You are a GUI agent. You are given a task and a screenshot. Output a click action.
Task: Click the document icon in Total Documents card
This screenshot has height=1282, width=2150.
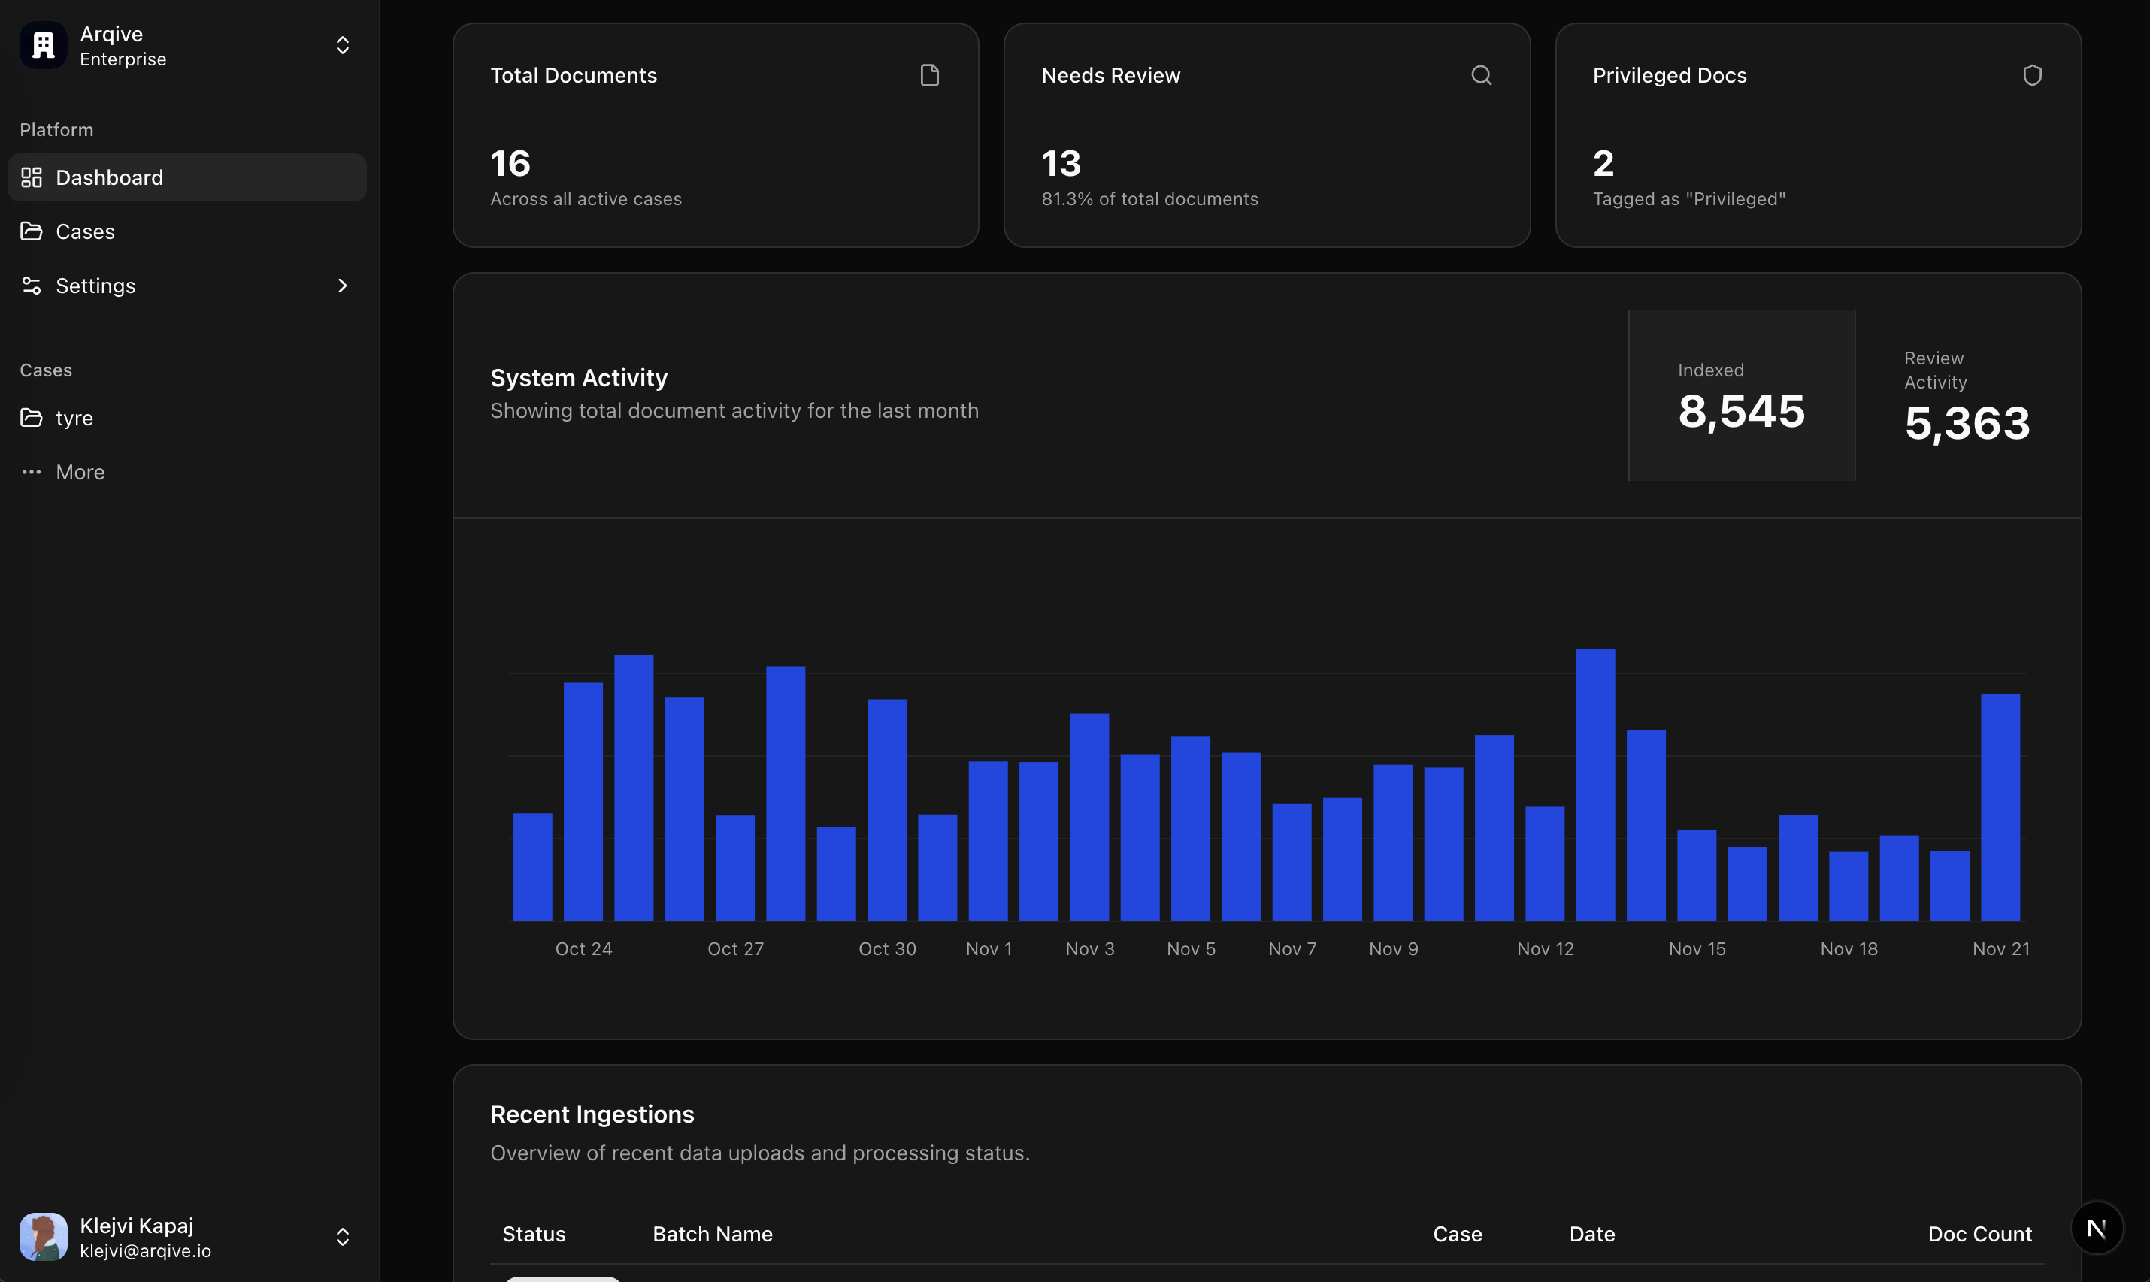(929, 75)
